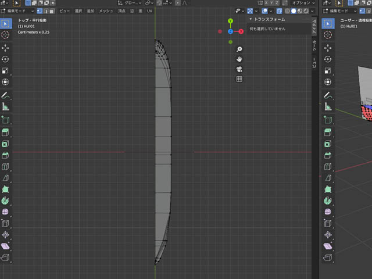Activate the Spin tool in left viewport toolbar
Image resolution: width=372 pixels, height=279 pixels.
[5, 201]
